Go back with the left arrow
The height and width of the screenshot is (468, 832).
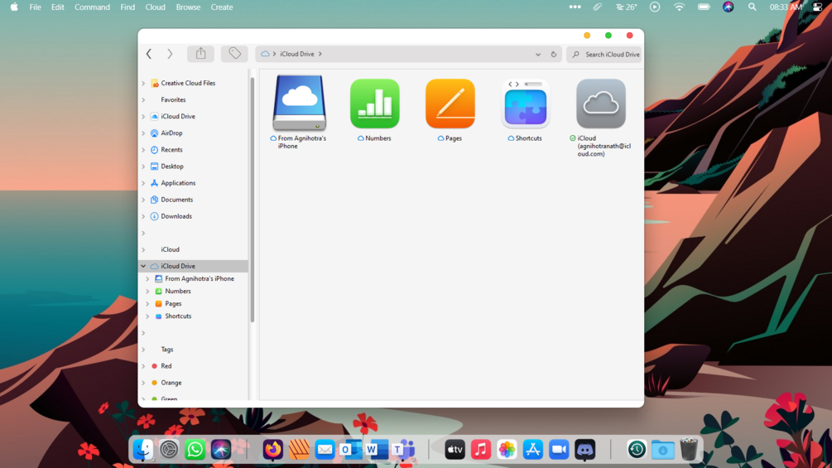tap(149, 54)
